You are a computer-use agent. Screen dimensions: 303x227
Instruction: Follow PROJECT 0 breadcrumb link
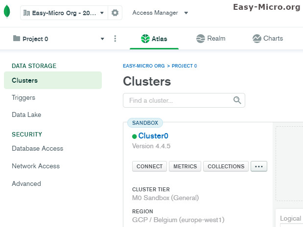(x=185, y=66)
